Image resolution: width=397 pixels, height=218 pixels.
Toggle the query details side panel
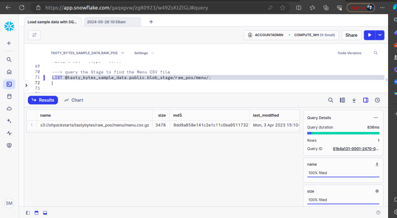tap(366, 100)
